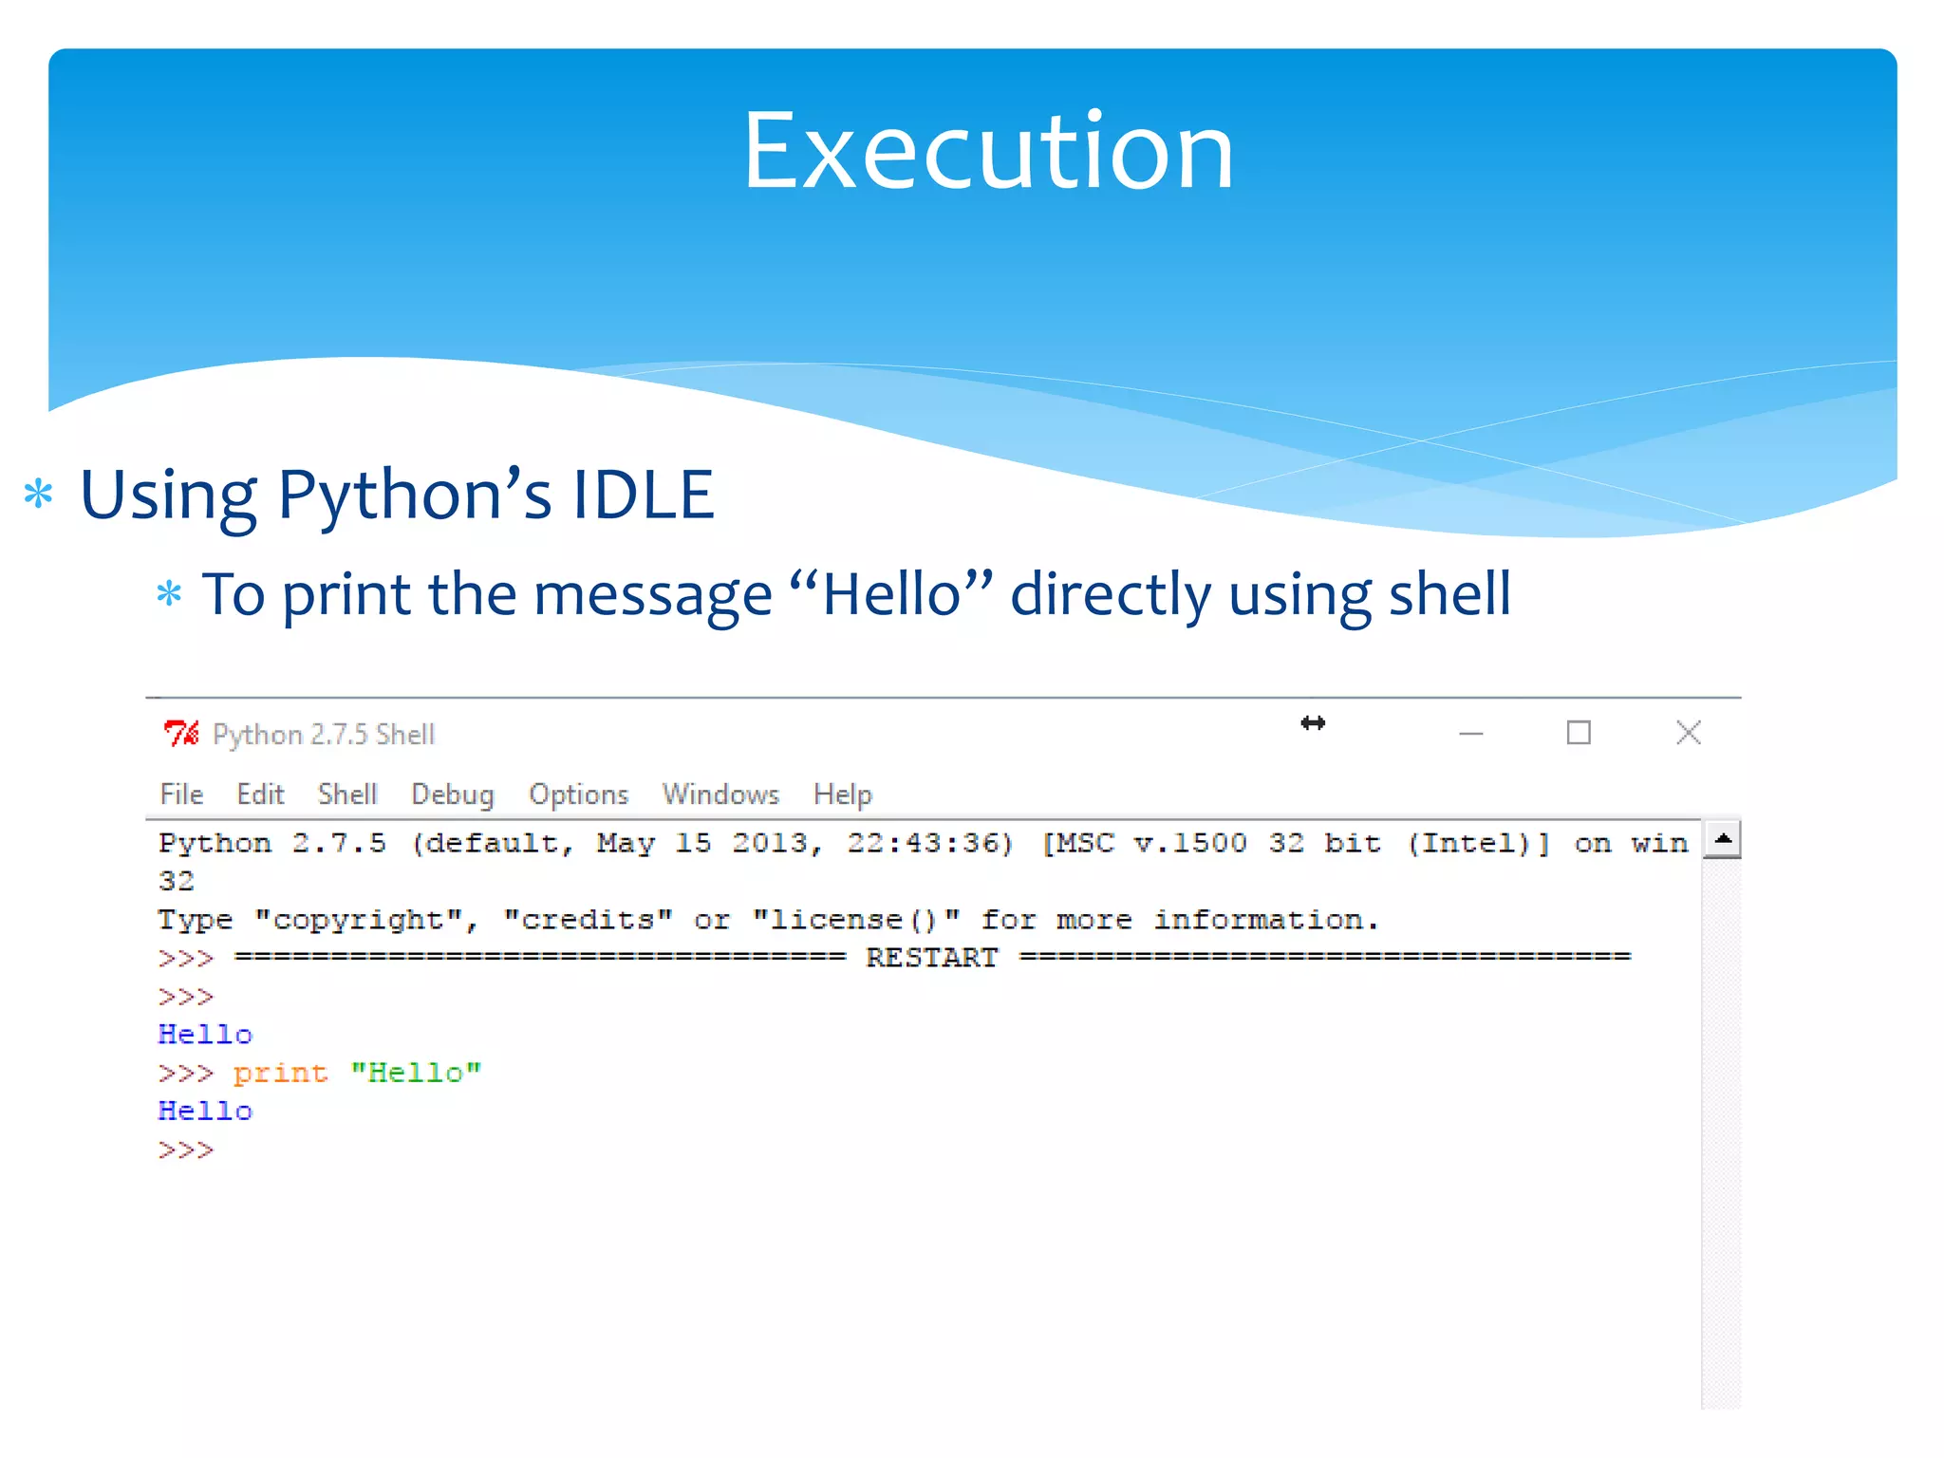The image size is (1944, 1458).
Task: Open the Help menu
Action: coord(843,794)
